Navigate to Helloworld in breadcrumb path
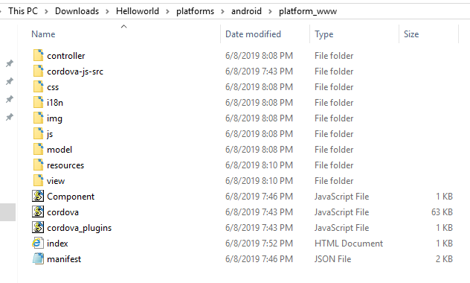Image resolution: width=470 pixels, height=283 pixels. pos(138,11)
